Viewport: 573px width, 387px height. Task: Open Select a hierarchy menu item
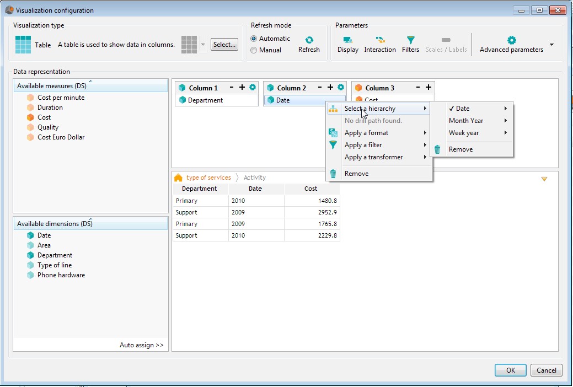click(378, 109)
